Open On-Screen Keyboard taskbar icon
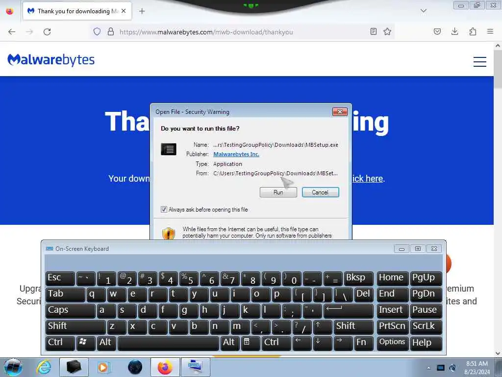 195,367
